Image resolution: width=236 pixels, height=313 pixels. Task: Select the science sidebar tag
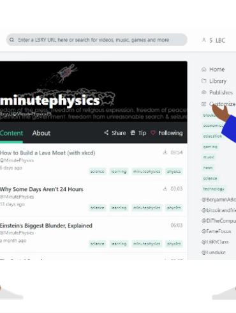coord(210,178)
